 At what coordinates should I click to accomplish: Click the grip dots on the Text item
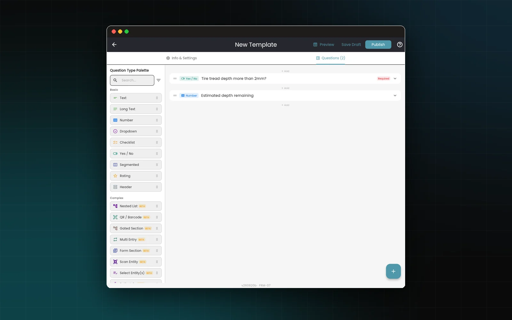[x=157, y=98]
